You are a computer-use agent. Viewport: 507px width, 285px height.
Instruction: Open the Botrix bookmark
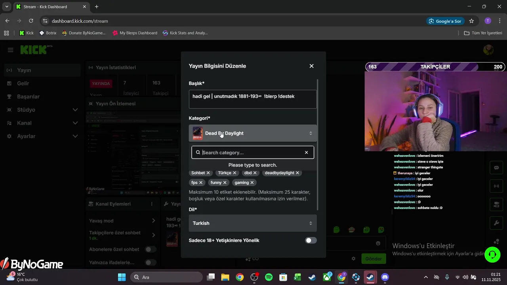[48, 33]
